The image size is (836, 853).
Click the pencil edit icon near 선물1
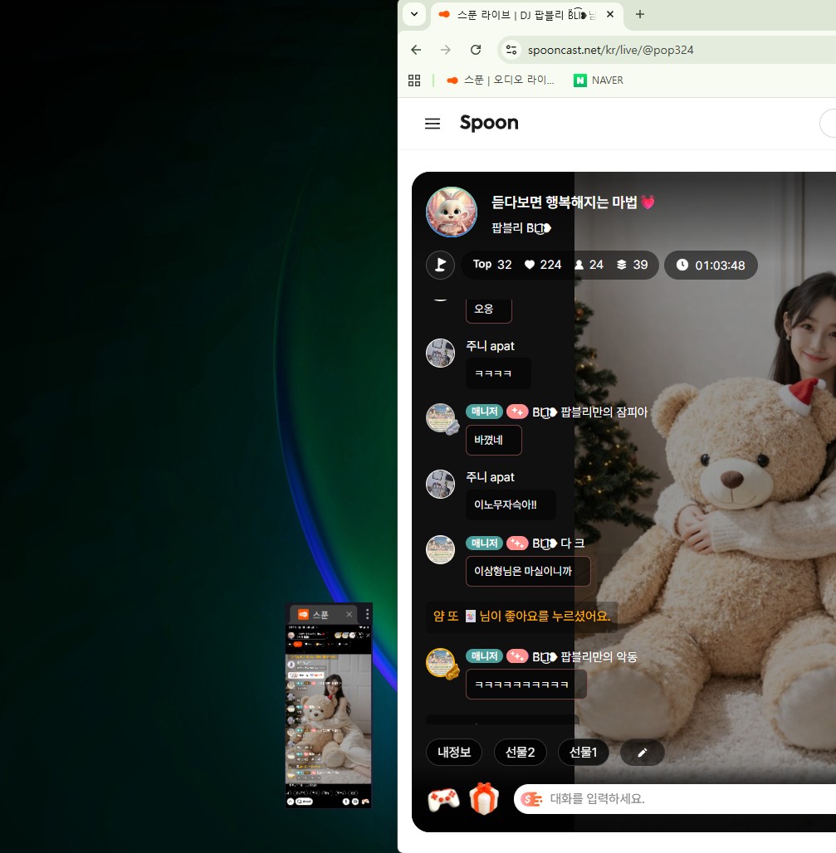coord(642,752)
